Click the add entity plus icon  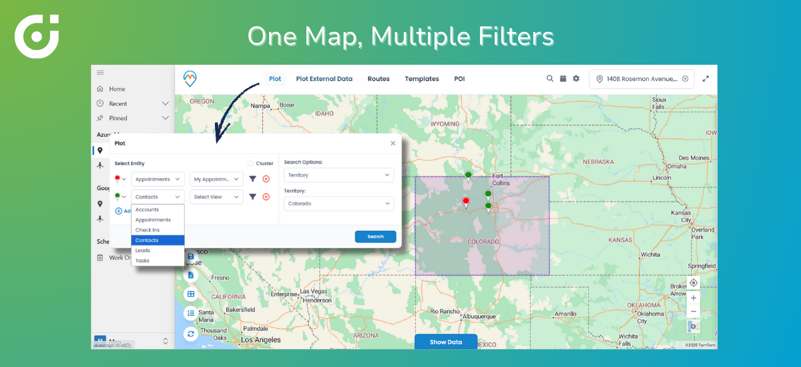(x=119, y=211)
